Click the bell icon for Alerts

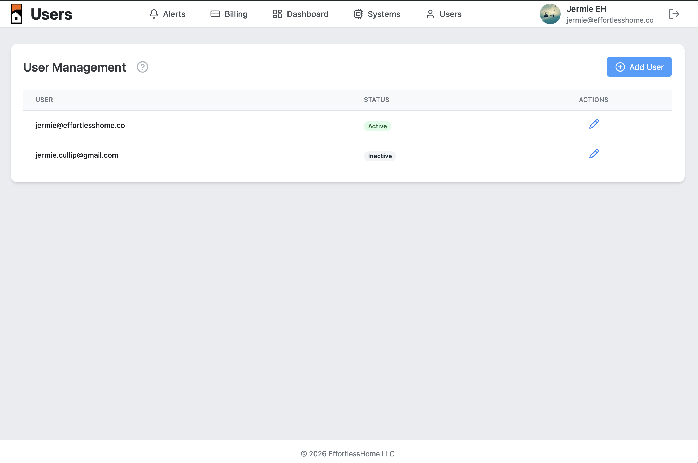tap(154, 14)
